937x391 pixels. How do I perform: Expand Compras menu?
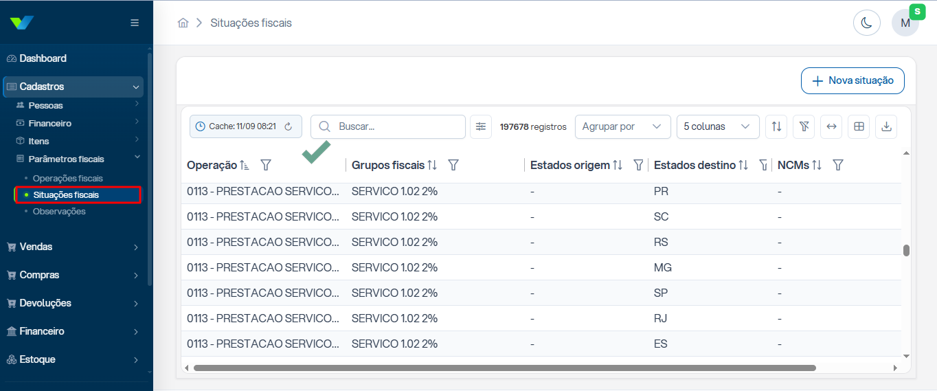pos(74,275)
